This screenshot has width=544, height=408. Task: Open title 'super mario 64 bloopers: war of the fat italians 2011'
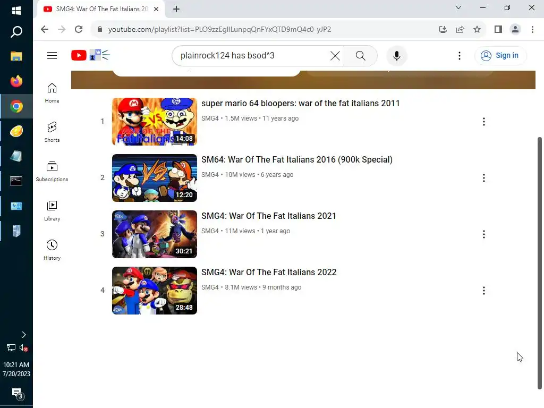[301, 104]
